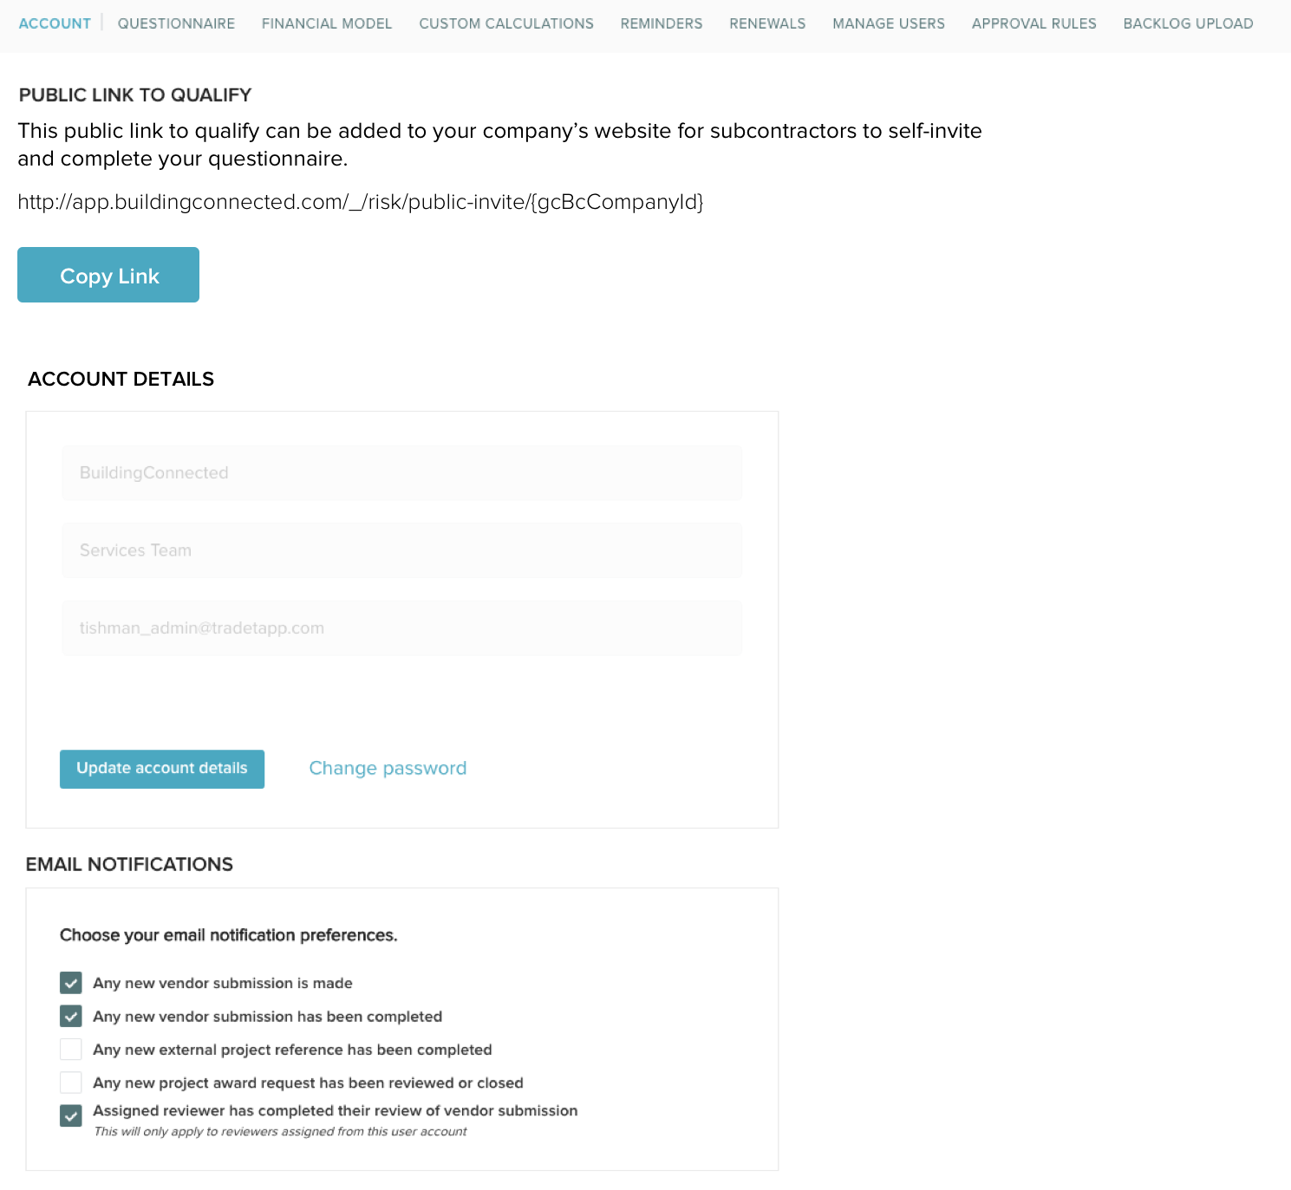Select the Account tab

coord(55,23)
